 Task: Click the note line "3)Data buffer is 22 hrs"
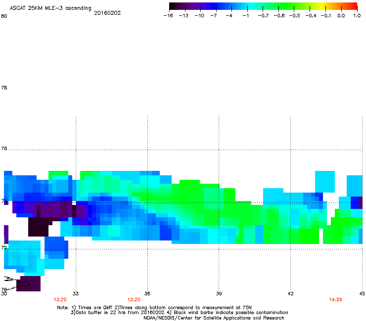point(179,313)
